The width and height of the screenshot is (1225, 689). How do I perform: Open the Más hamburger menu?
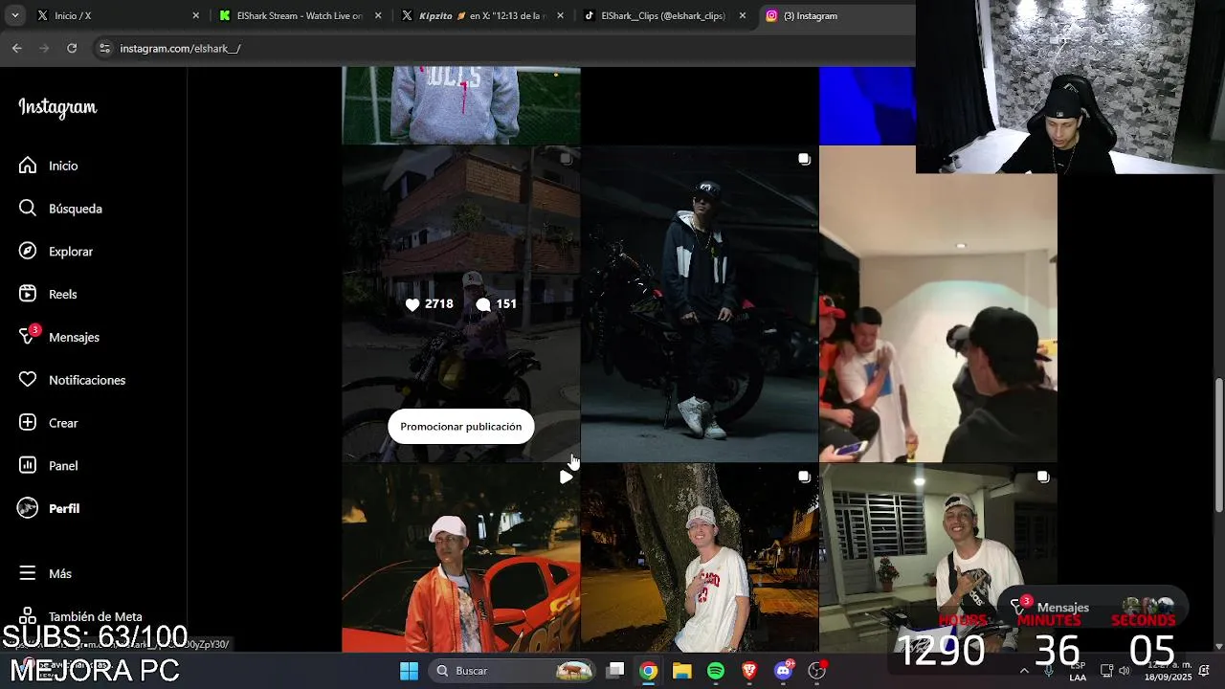pos(28,573)
